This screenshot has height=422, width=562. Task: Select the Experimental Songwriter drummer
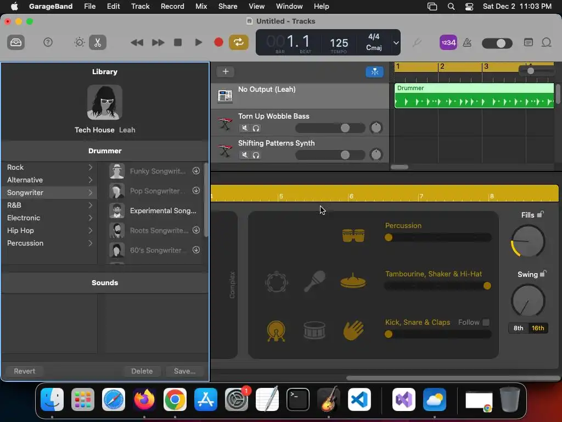pos(154,210)
